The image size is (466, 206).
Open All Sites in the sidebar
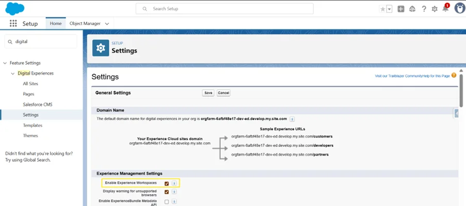click(30, 83)
